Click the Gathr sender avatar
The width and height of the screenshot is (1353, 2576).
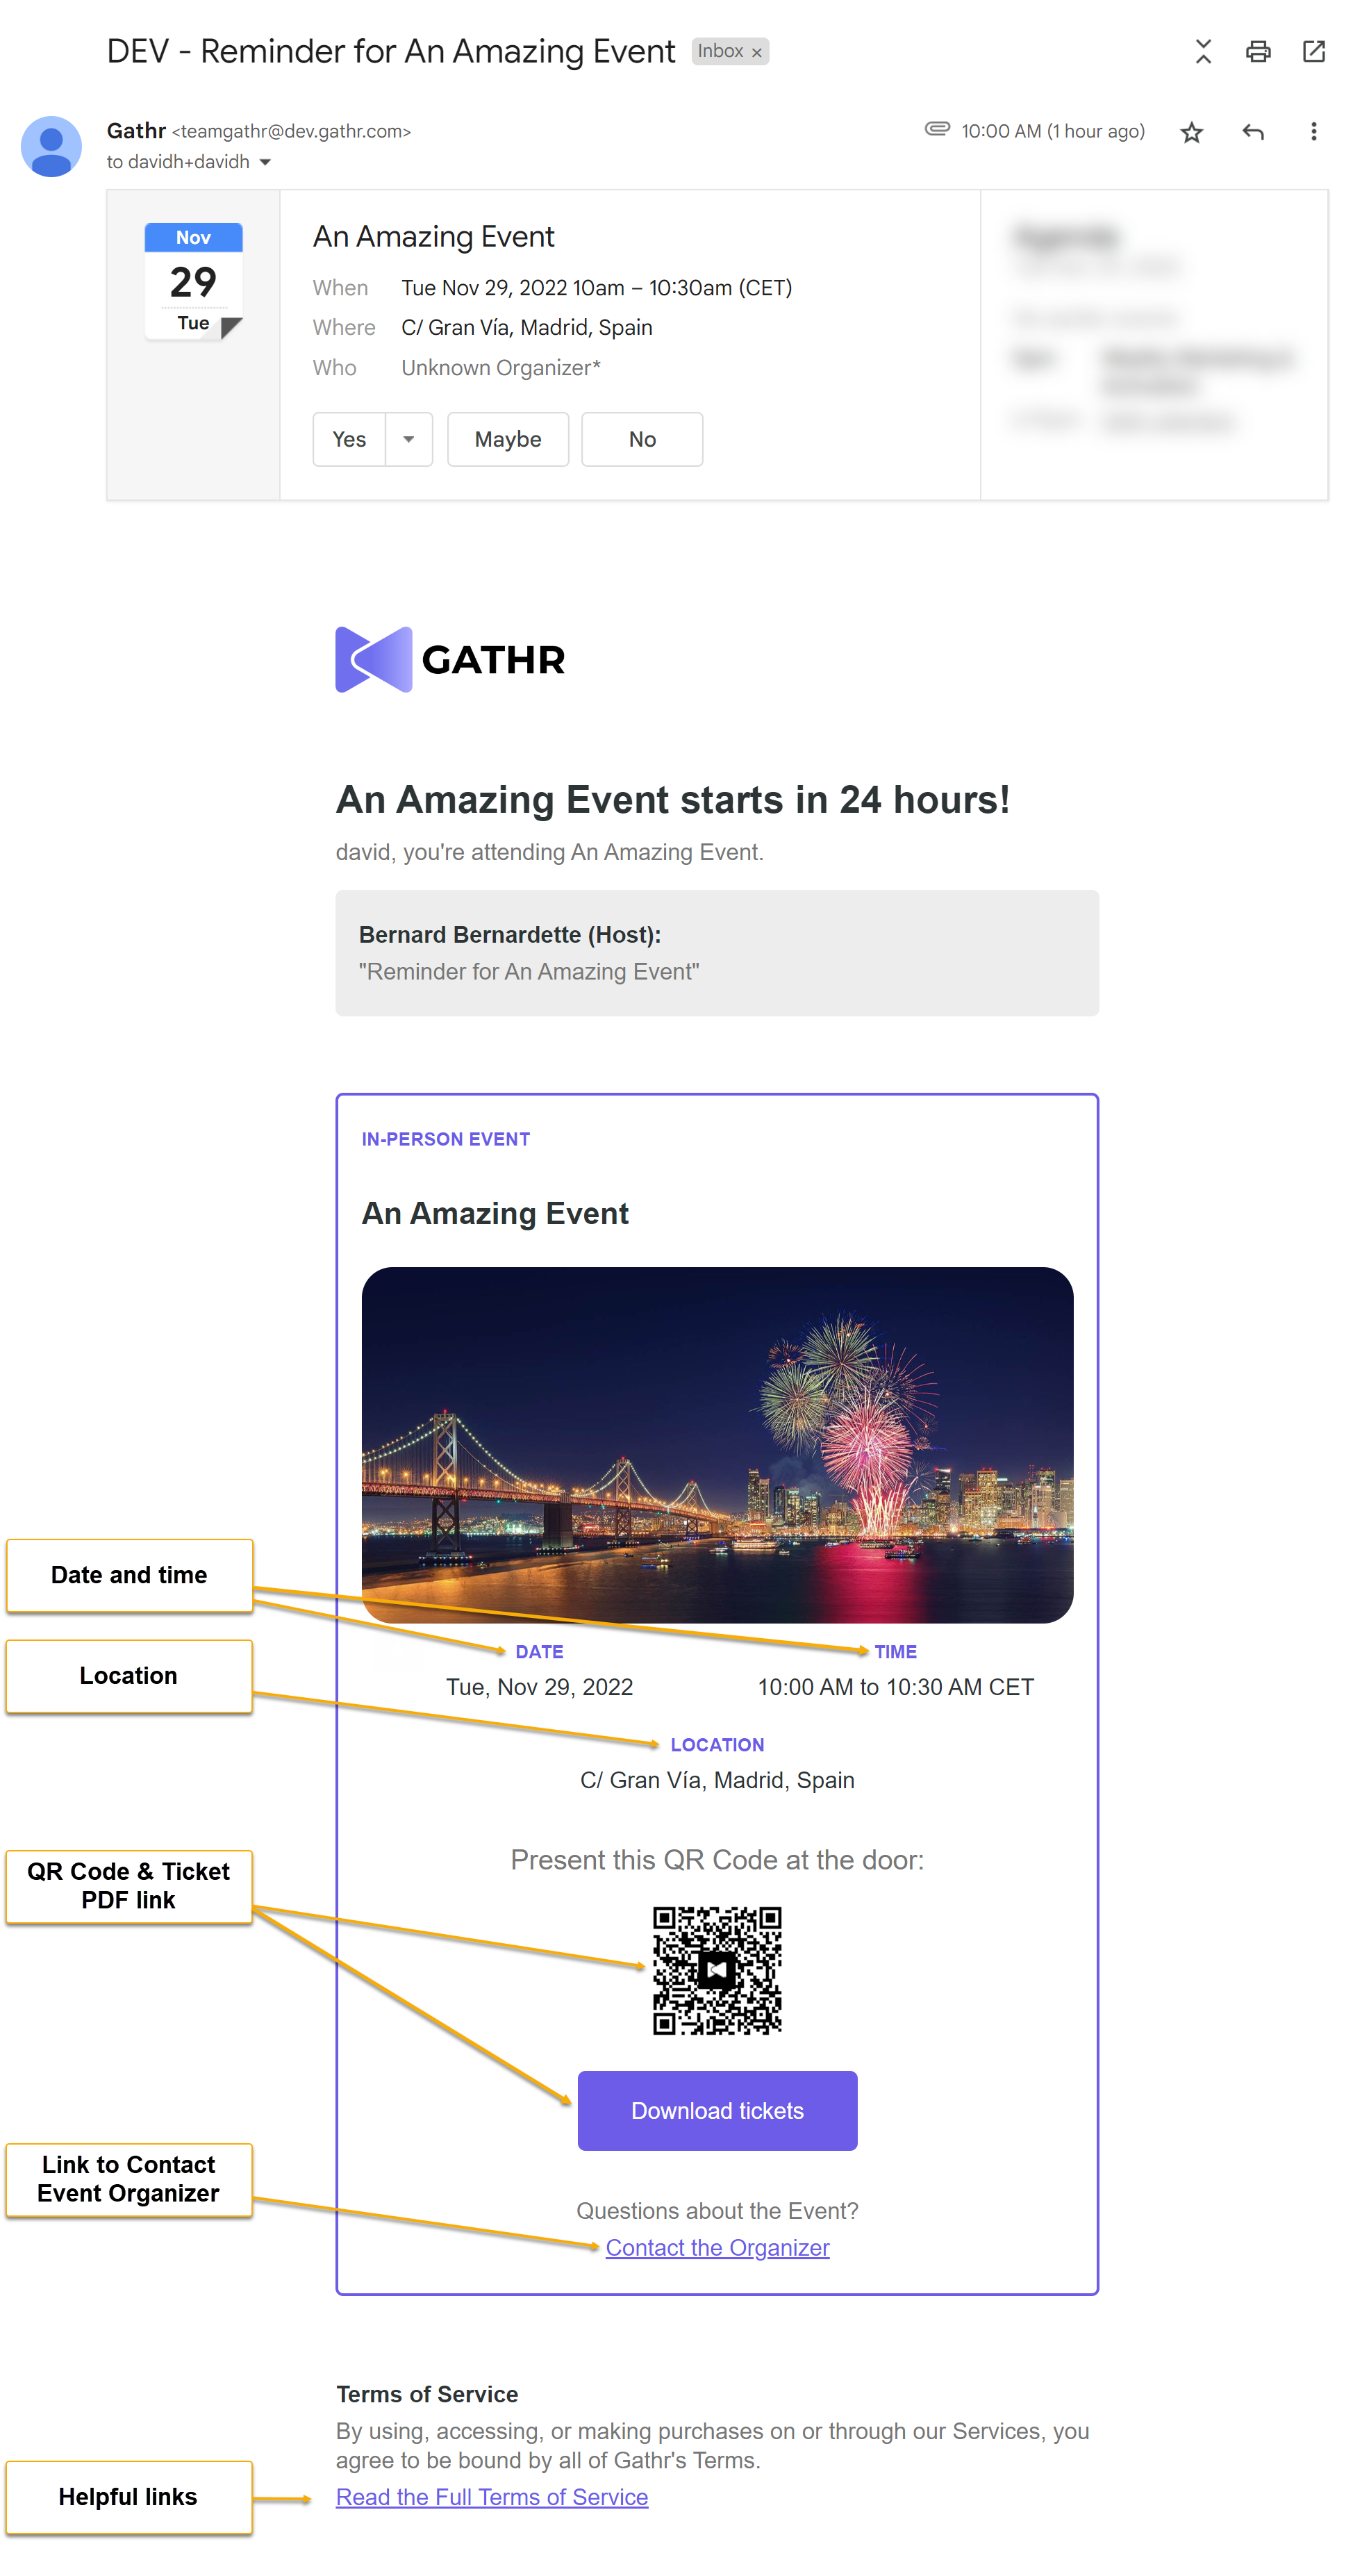pyautogui.click(x=51, y=147)
